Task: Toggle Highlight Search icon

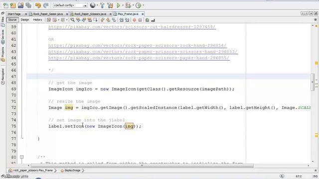Action: (x=90, y=20)
